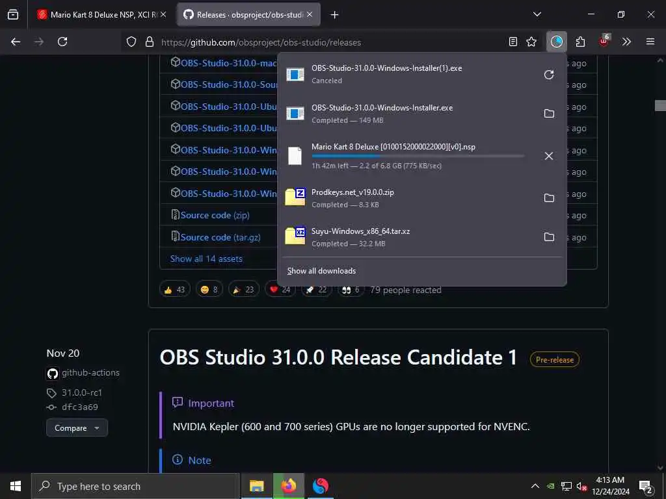Close the OBS Releases tab
This screenshot has height=499, width=666.
[x=310, y=14]
